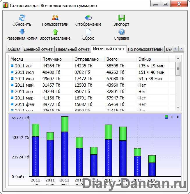Click the icon of the 2011 фев row
The height and width of the screenshot is (194, 190).
tap(12, 104)
